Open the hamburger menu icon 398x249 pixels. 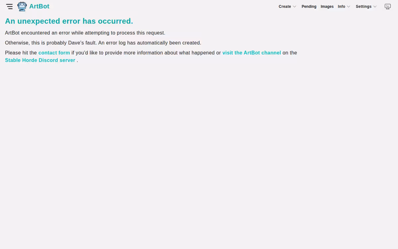click(9, 6)
